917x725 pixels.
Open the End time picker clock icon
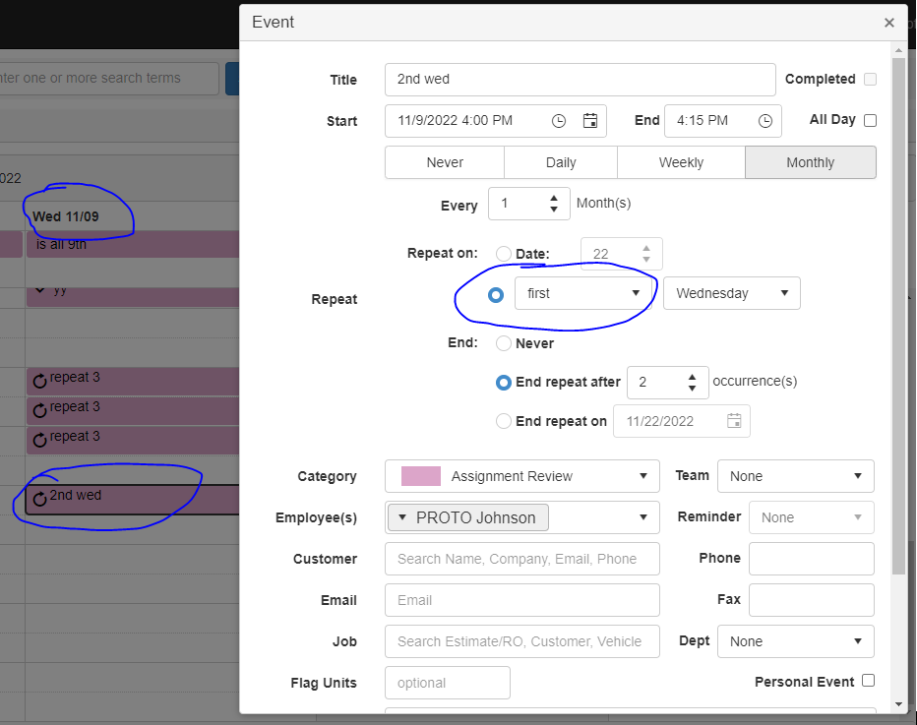coord(764,121)
